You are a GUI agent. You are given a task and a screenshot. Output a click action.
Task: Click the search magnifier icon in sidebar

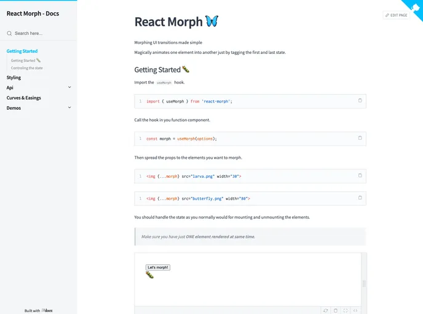tap(9, 33)
